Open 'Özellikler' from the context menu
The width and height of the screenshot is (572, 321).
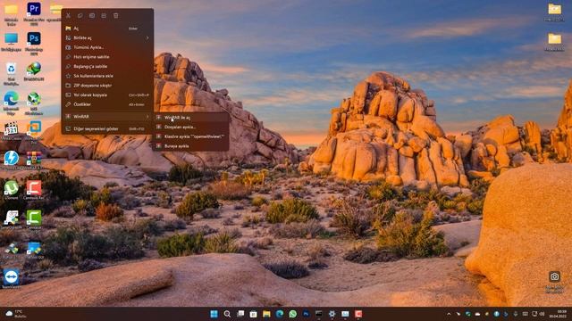(107, 104)
